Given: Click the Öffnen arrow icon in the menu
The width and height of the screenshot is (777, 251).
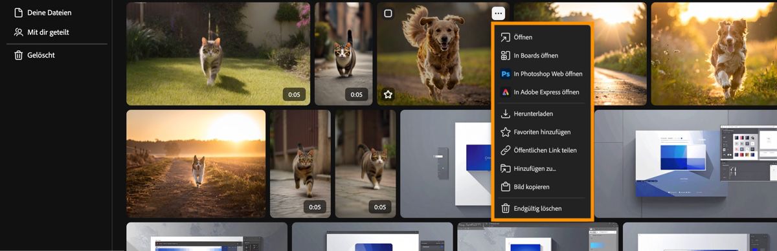Looking at the screenshot, I should tap(506, 38).
